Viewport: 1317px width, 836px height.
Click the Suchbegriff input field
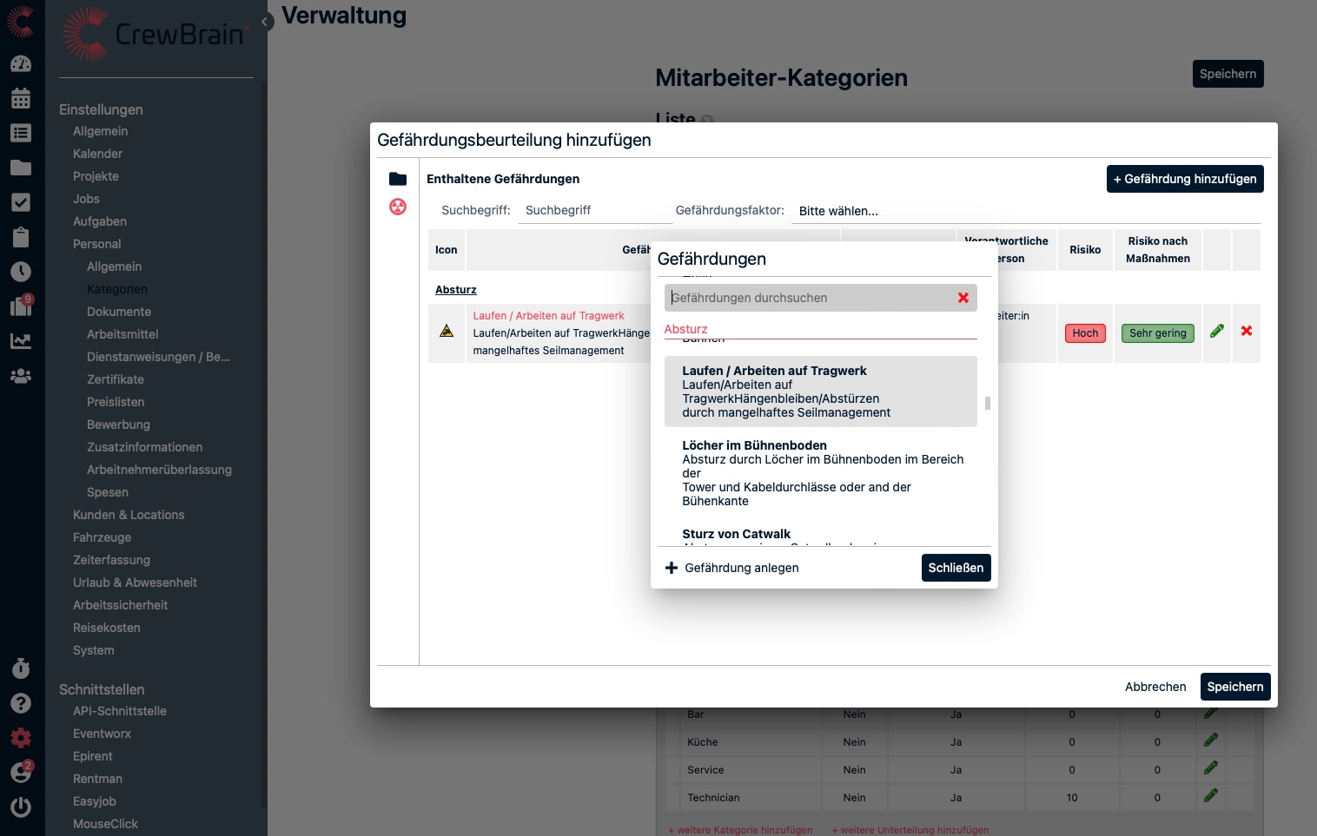click(x=594, y=211)
